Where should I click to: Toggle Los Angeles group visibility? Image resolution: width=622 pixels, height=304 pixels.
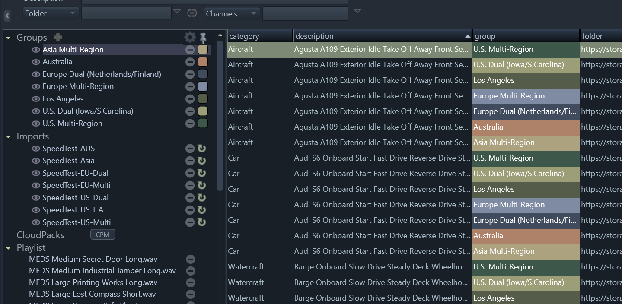tap(36, 99)
